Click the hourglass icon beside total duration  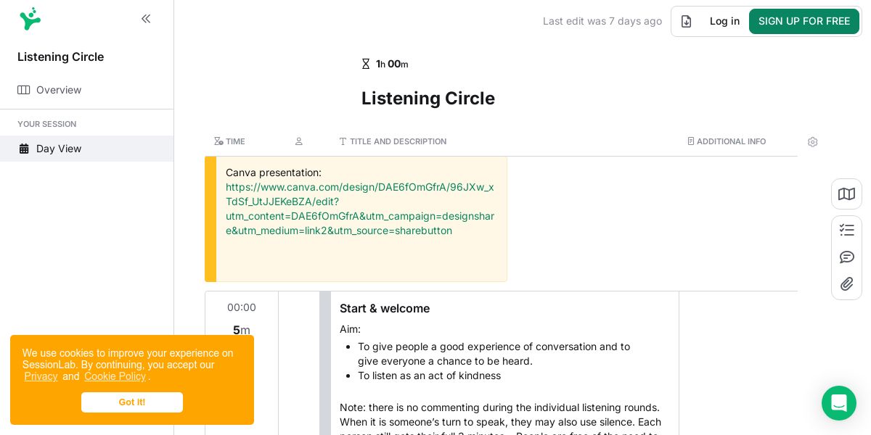click(x=366, y=64)
